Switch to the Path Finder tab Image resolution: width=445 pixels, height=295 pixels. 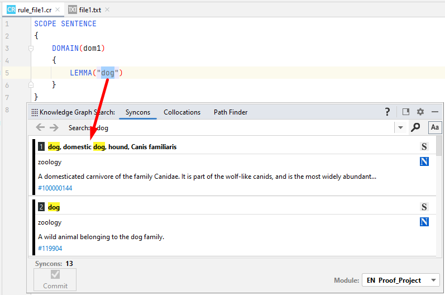point(231,112)
